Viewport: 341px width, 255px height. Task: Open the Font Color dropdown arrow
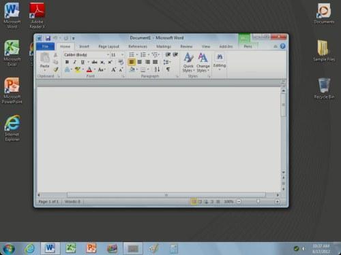pyautogui.click(x=95, y=69)
